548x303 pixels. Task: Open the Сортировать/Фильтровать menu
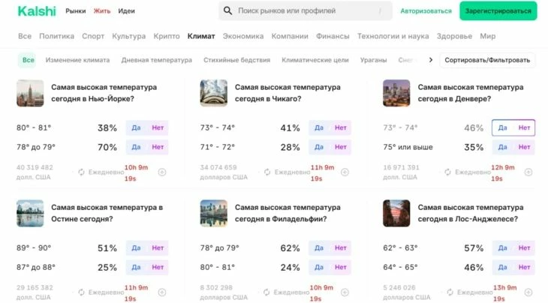tap(487, 60)
